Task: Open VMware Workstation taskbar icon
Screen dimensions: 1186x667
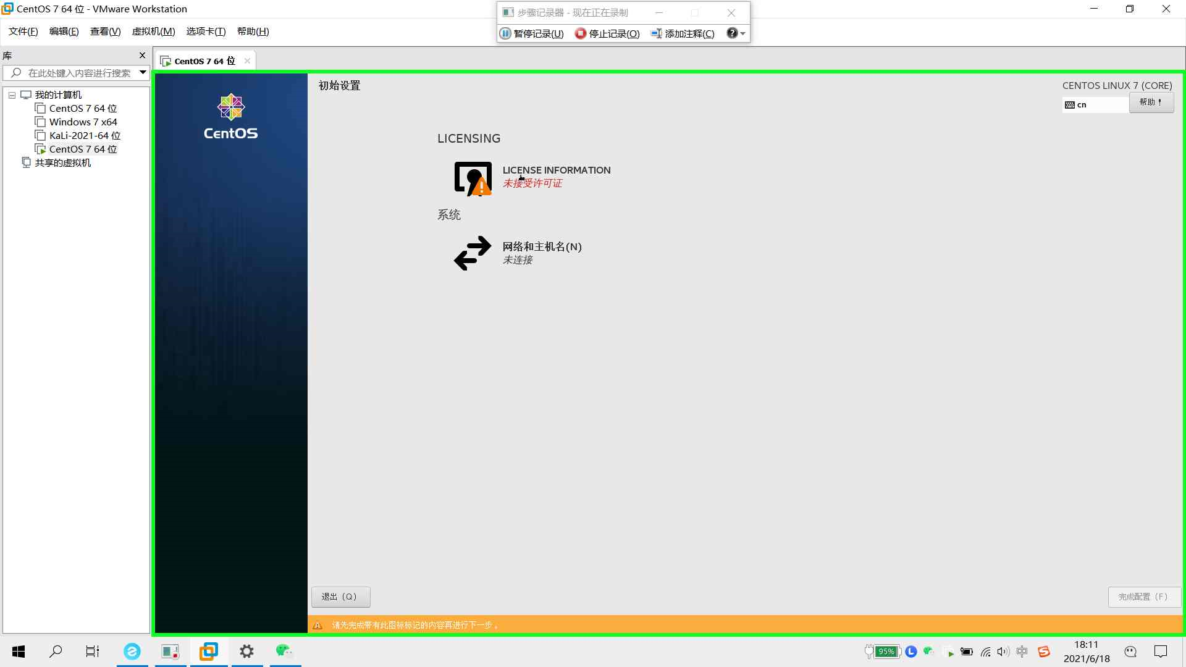Action: (208, 651)
